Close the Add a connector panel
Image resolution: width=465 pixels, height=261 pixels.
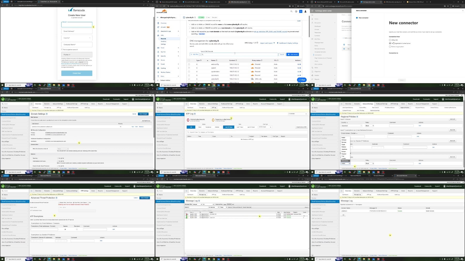click(x=463, y=11)
